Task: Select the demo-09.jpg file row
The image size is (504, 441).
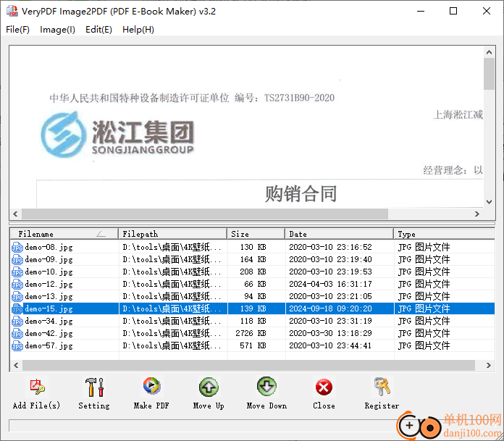Action: point(252,259)
